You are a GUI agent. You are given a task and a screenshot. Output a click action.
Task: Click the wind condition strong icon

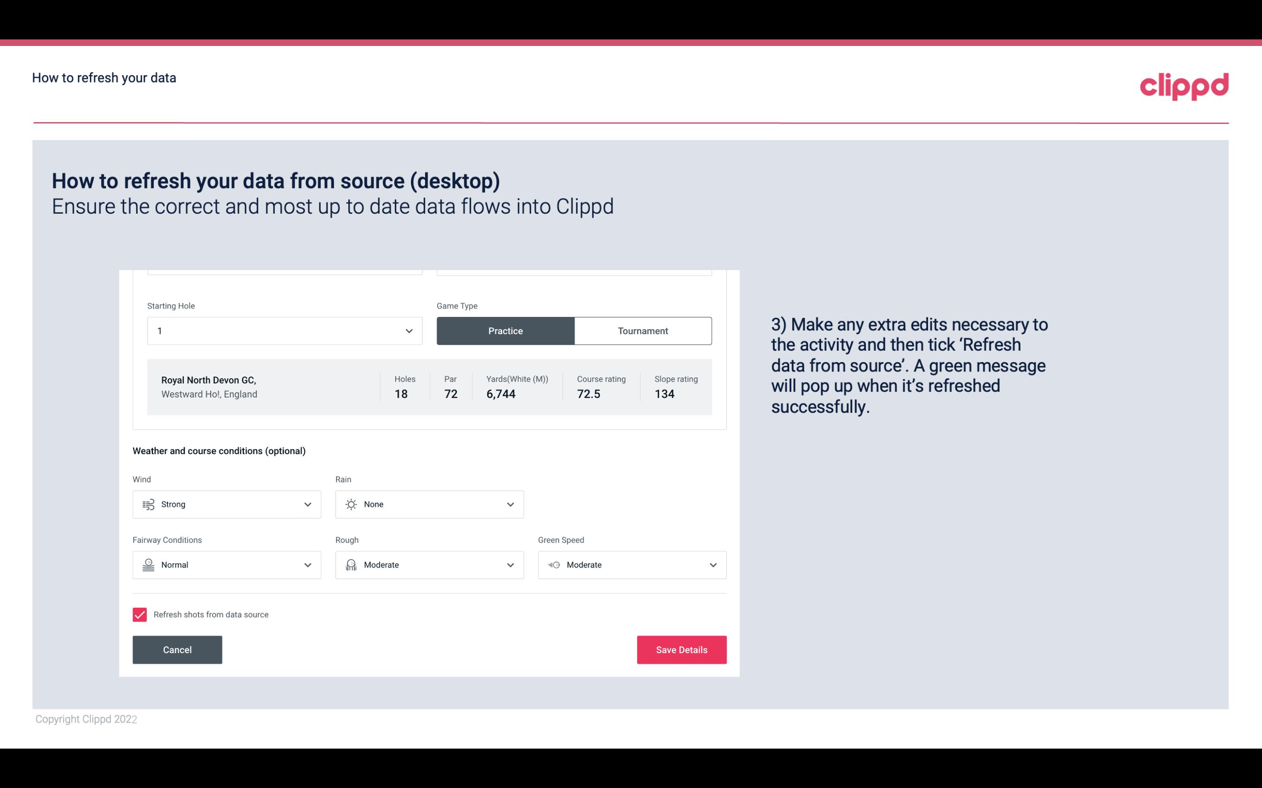click(148, 504)
